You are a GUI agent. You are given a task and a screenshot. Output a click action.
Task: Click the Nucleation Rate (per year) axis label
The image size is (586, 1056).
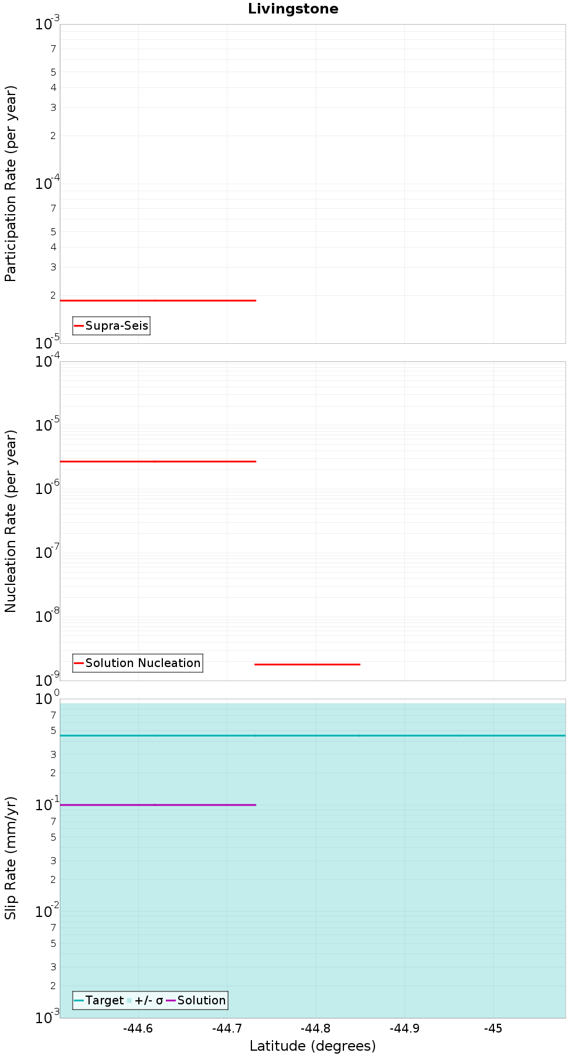coord(11,521)
